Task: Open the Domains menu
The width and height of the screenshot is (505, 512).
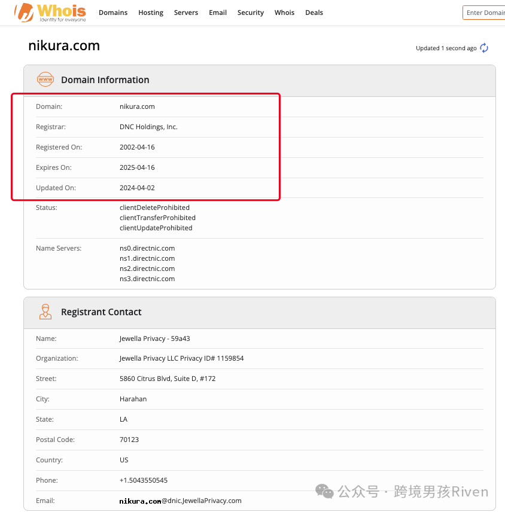Action: 113,13
